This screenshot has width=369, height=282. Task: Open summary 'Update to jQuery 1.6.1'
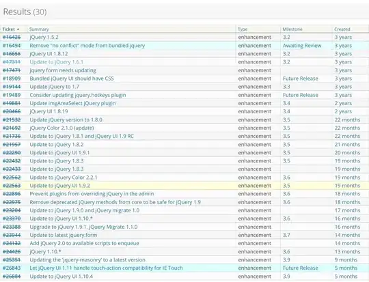click(57, 62)
